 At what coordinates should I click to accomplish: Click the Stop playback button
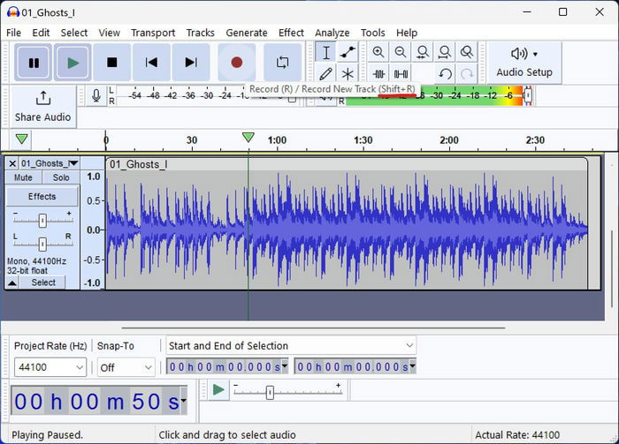tap(112, 63)
